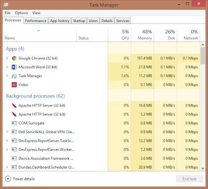Sort by the Status column header

click(x=92, y=35)
